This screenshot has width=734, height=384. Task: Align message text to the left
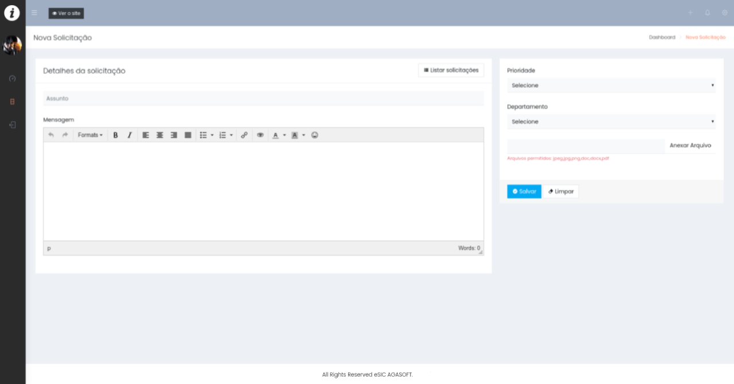pos(146,135)
